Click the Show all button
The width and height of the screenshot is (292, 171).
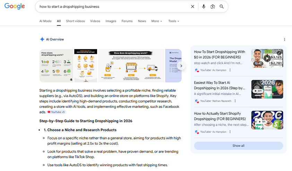tap(238, 146)
